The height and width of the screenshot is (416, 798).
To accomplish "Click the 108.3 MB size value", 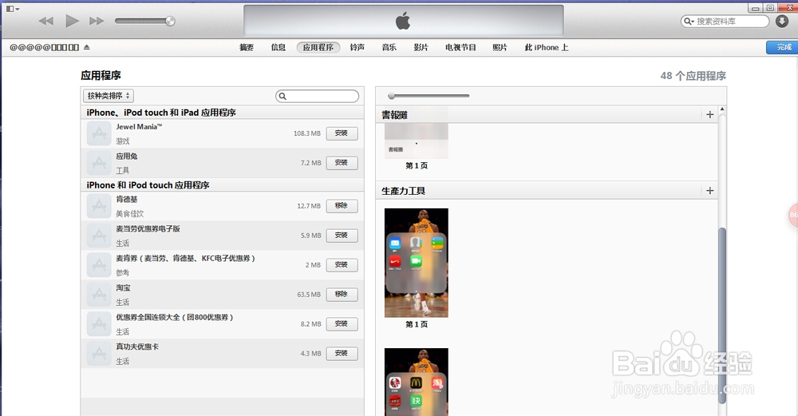I will click(x=307, y=133).
